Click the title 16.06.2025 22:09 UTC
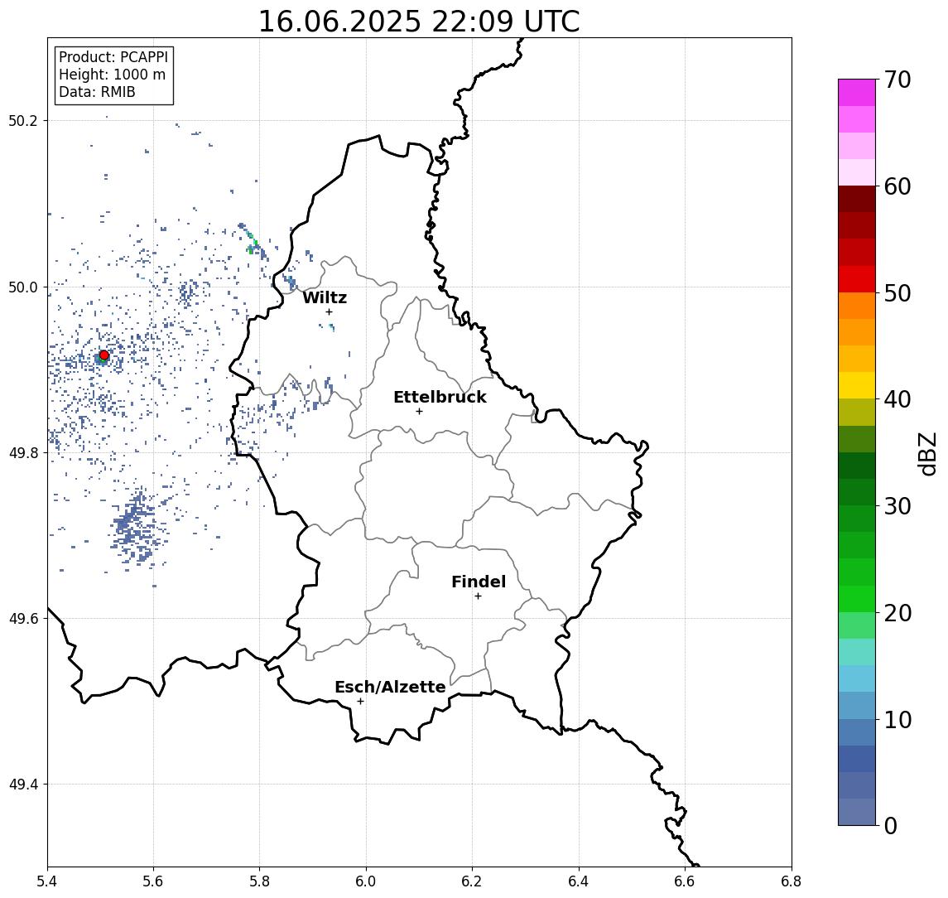Viewport: 948px width, 898px height. click(419, 22)
